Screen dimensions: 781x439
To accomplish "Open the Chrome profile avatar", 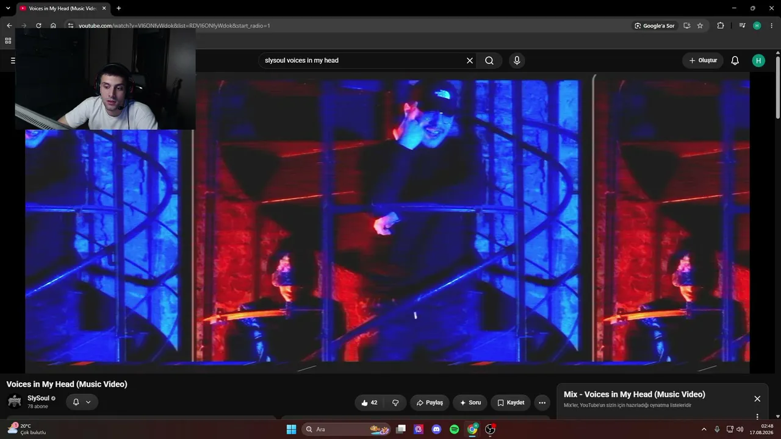I will (757, 26).
